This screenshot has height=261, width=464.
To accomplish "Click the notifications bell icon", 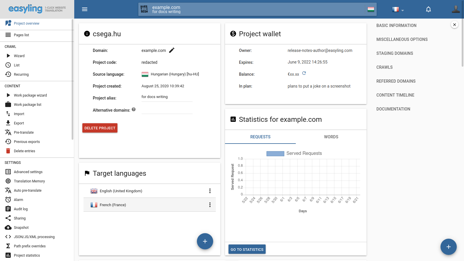I will tap(428, 9).
